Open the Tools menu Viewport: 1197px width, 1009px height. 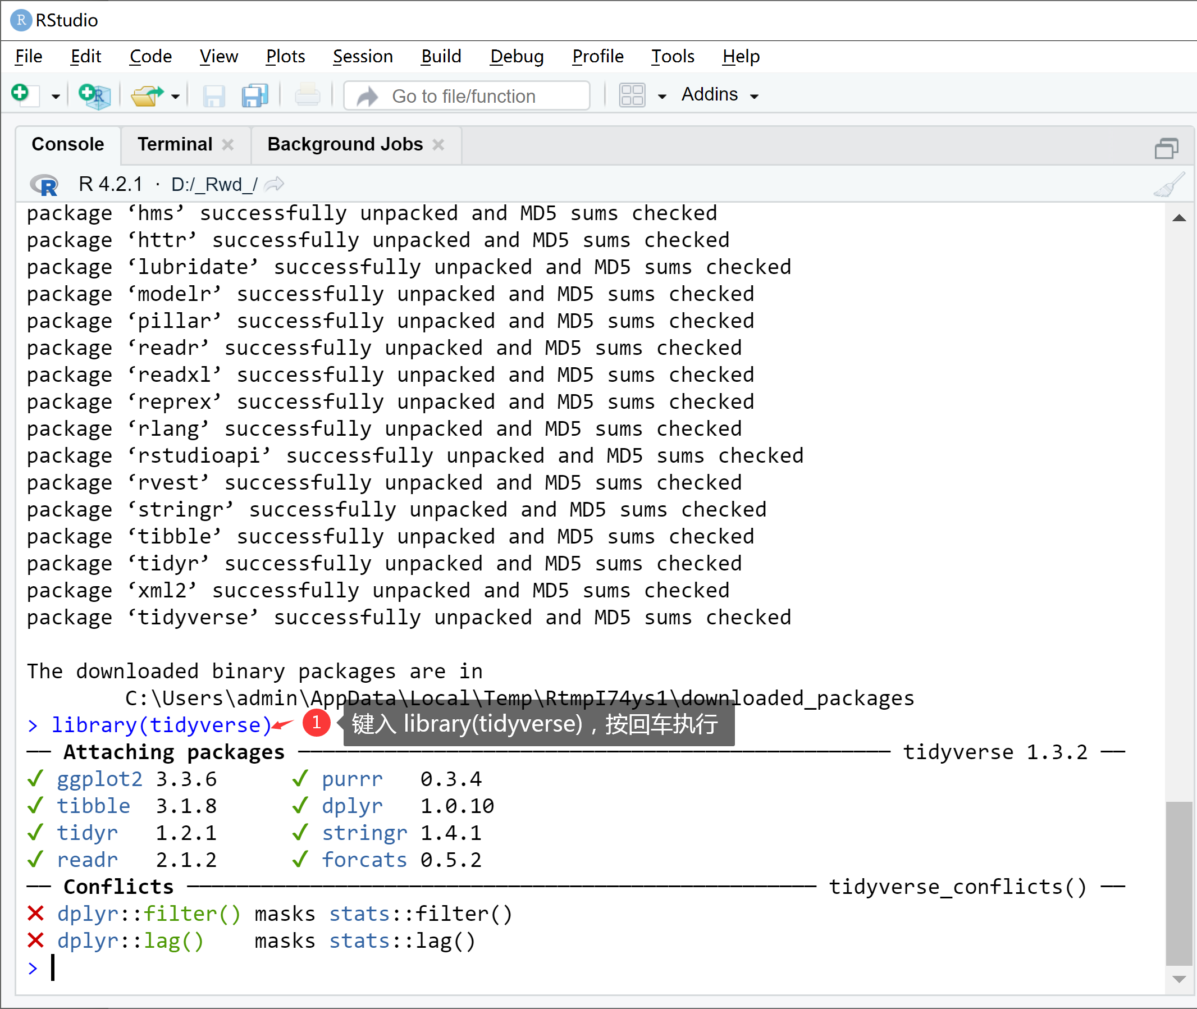click(x=673, y=56)
